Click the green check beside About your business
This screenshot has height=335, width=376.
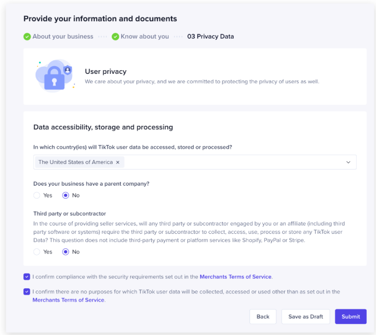27,36
